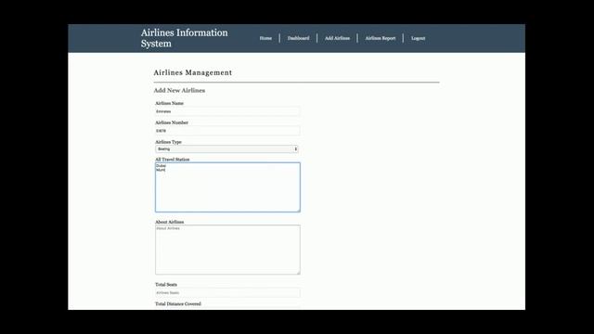
Task: Click the About Airlines label
Action: (169, 222)
